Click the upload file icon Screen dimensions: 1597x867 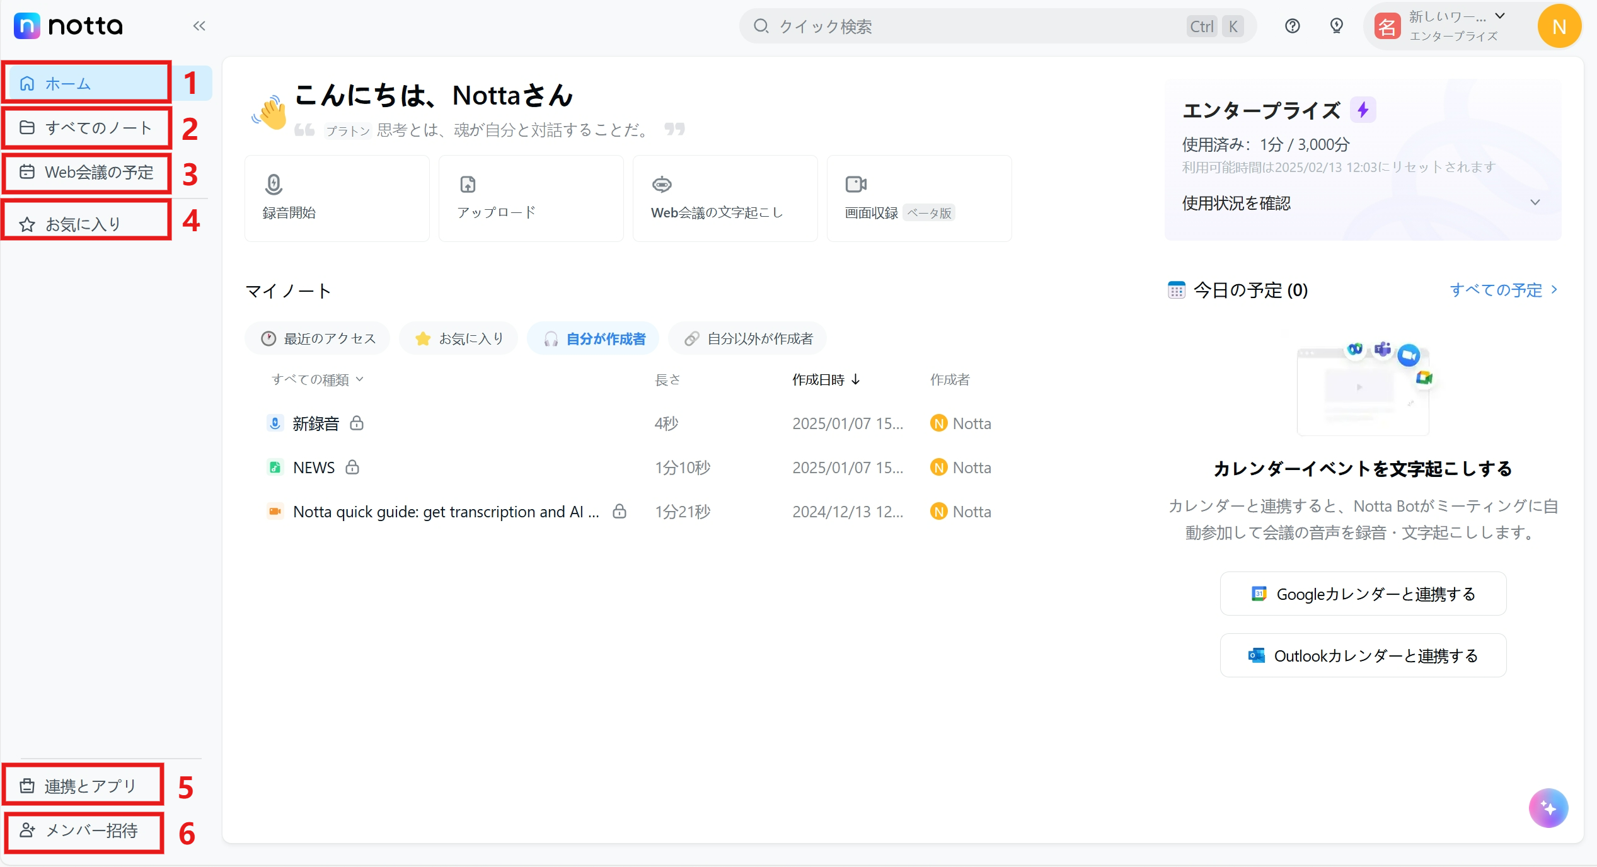pyautogui.click(x=468, y=185)
